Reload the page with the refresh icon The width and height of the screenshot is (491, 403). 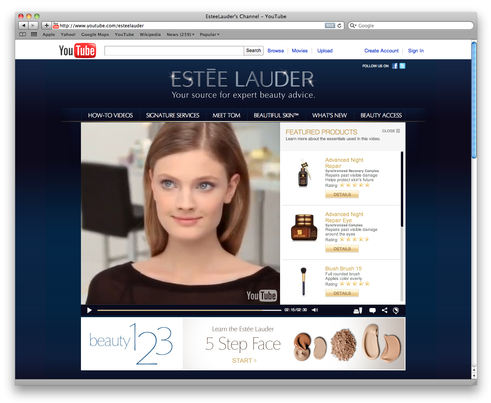[x=339, y=25]
